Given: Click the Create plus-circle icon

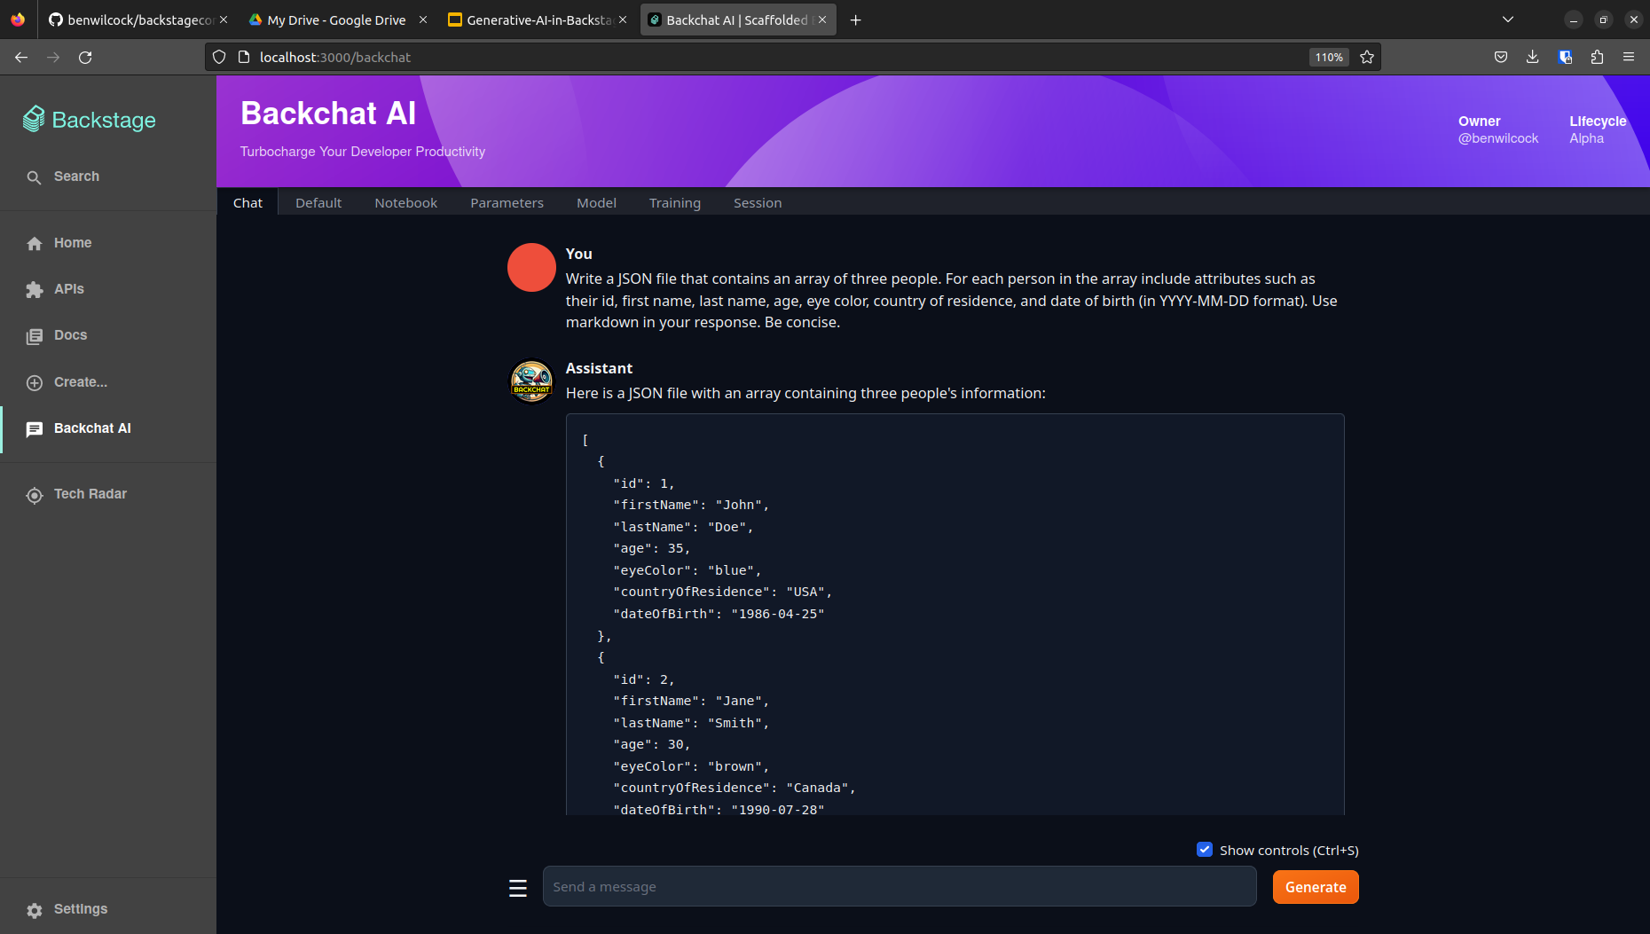Looking at the screenshot, I should point(35,382).
